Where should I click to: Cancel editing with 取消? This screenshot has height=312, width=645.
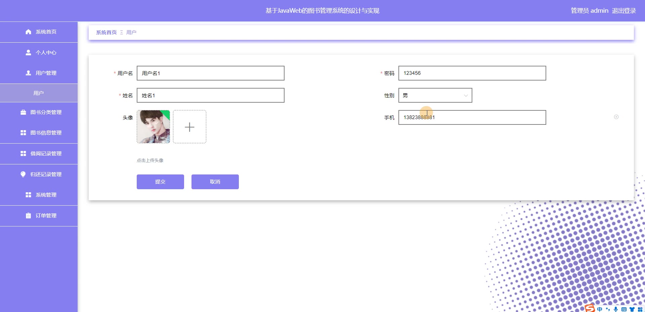pyautogui.click(x=215, y=182)
